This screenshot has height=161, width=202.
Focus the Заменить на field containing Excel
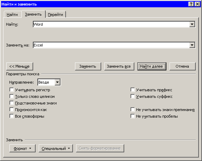(x=111, y=45)
